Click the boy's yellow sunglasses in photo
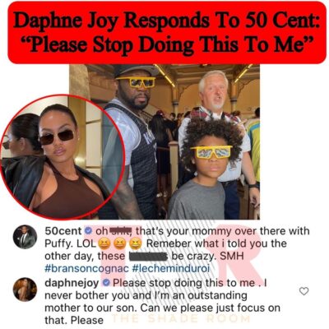This screenshot has height=329, width=329. (x=211, y=152)
